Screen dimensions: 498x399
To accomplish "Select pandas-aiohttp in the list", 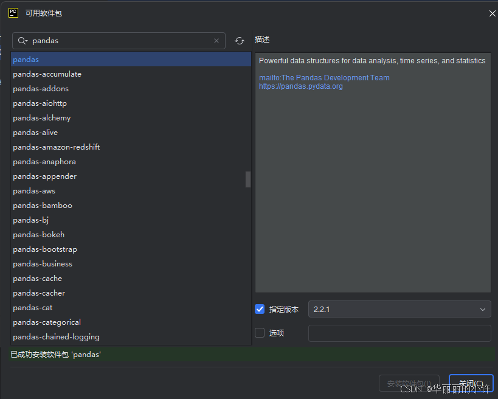I will pyautogui.click(x=131, y=103).
